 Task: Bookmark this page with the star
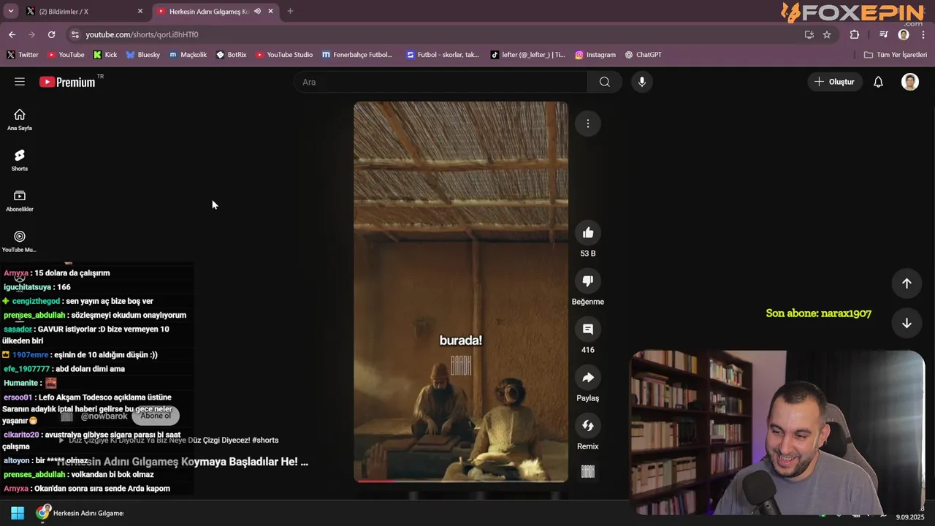(827, 34)
